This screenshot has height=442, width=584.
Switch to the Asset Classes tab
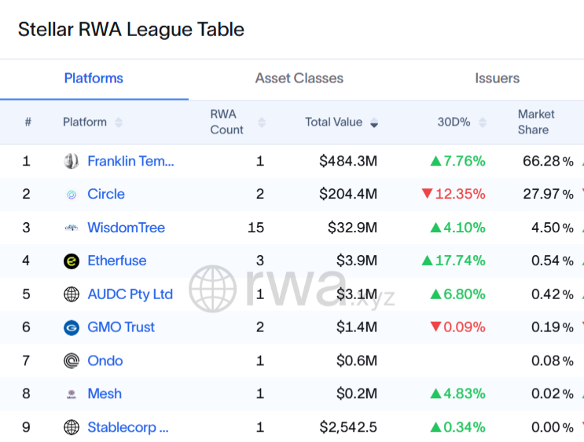click(299, 79)
